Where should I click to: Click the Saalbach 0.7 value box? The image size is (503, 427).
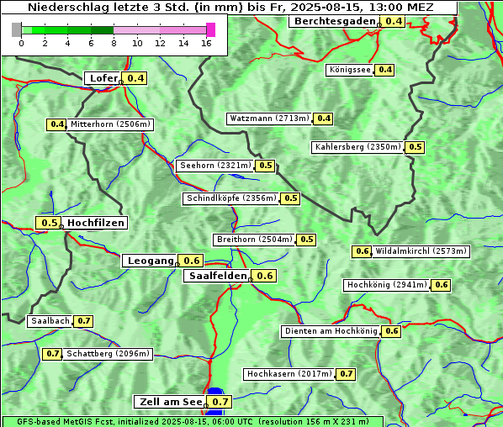[x=83, y=321]
